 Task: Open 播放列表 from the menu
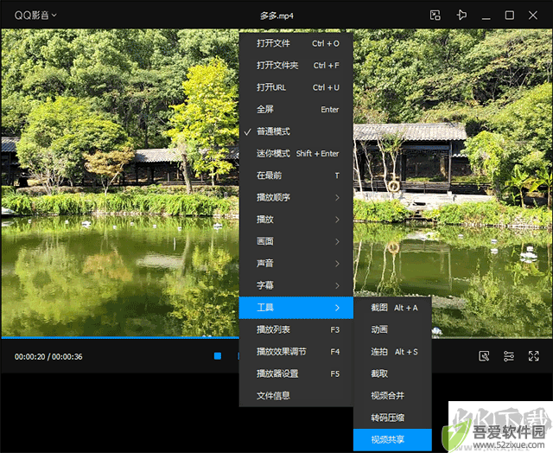click(x=296, y=329)
